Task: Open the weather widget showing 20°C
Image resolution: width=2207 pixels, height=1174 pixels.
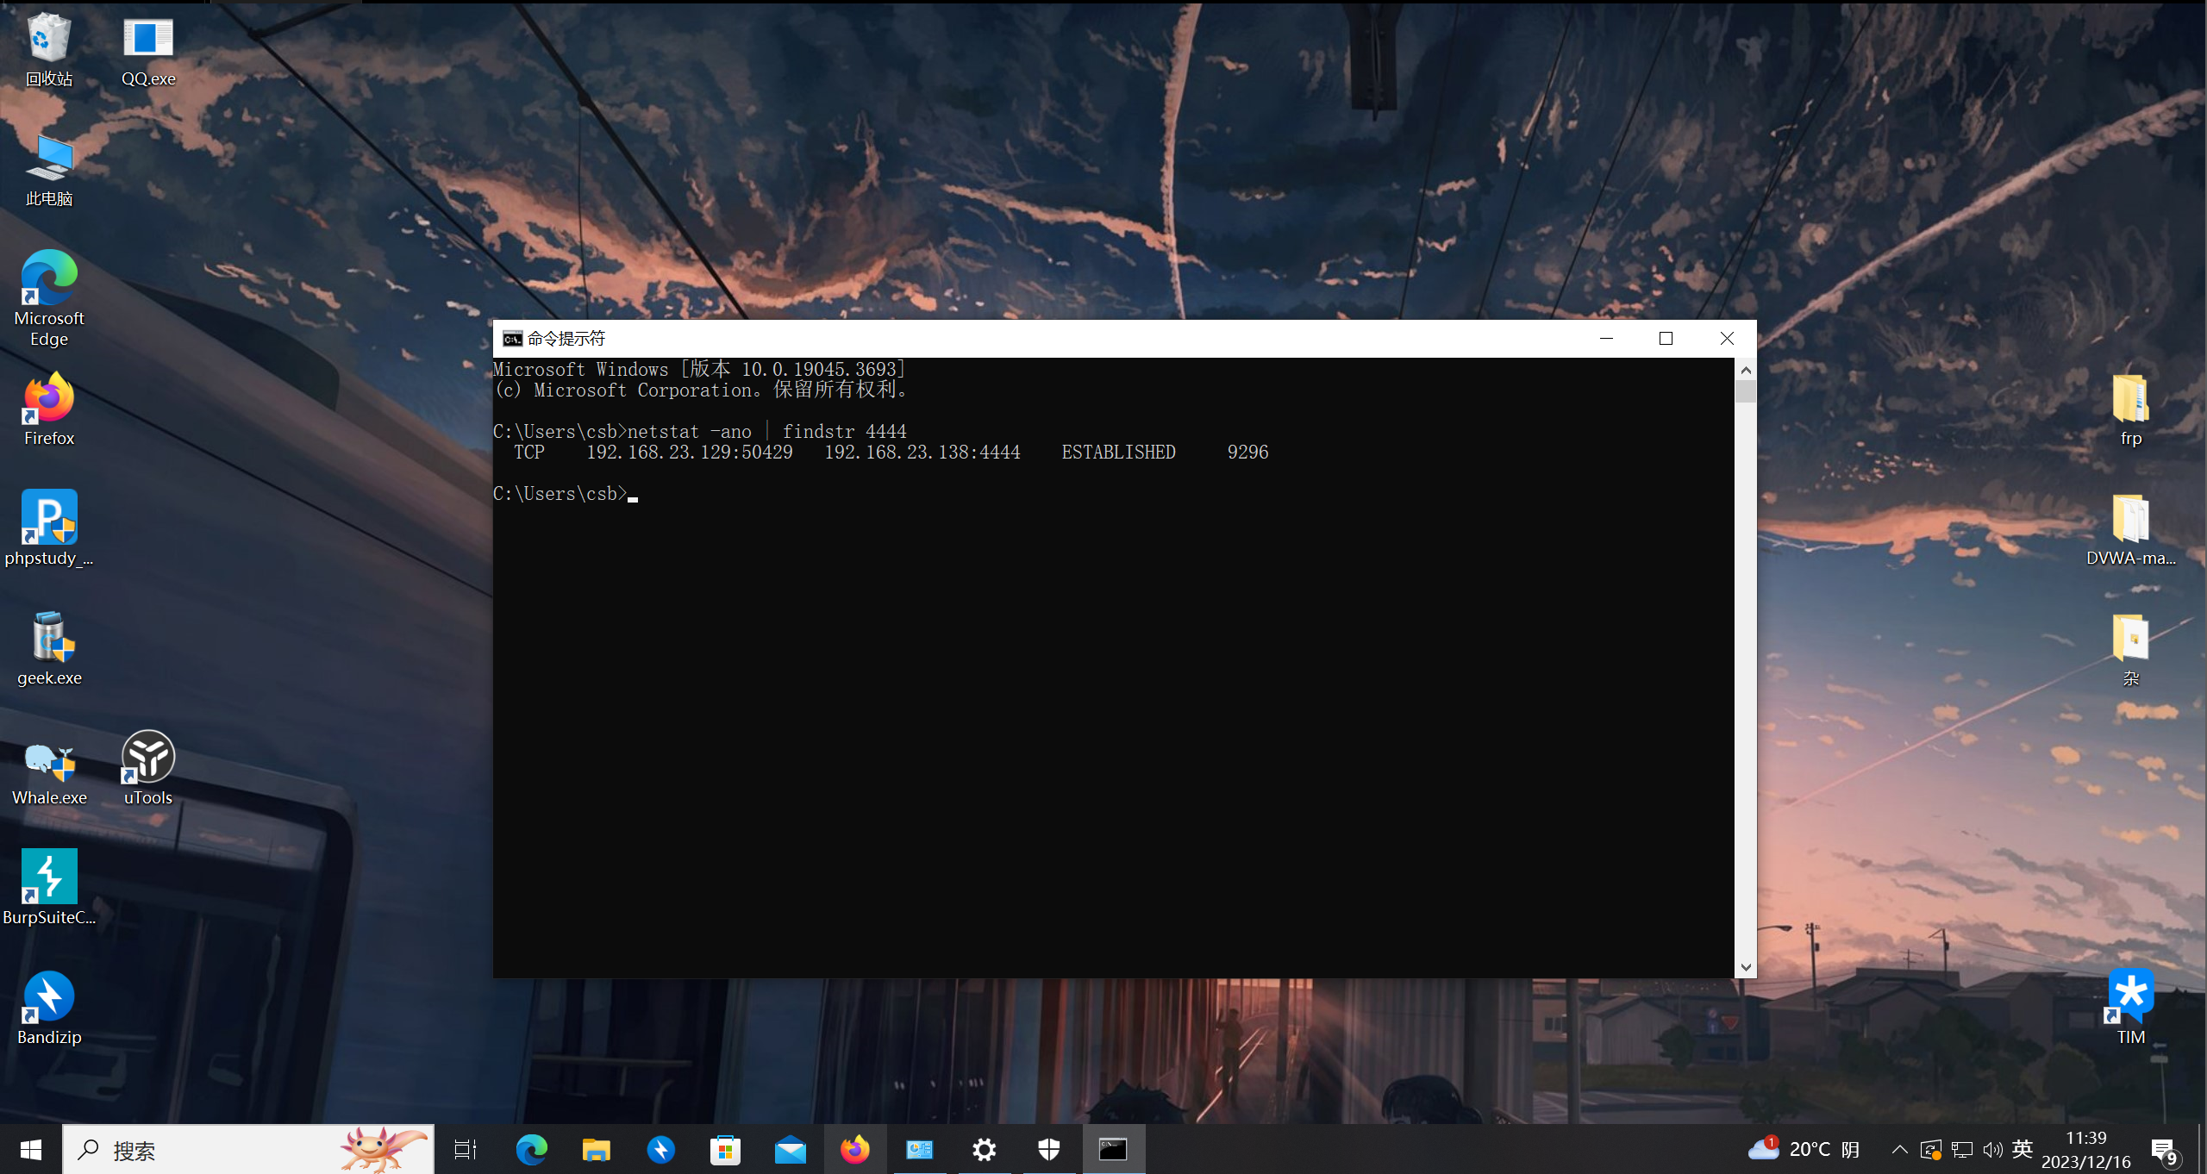Action: point(1804,1149)
